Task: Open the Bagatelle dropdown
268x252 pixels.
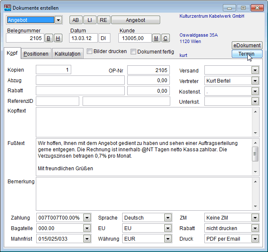Action: pyautogui.click(x=87, y=228)
